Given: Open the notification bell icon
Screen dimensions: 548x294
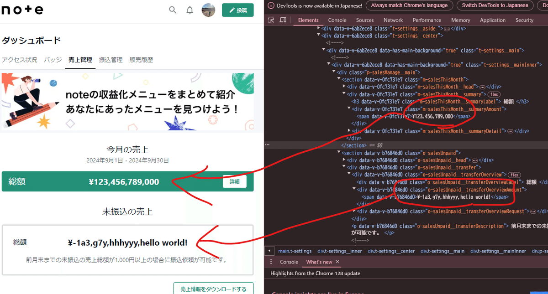Looking at the screenshot, I should click(x=190, y=10).
